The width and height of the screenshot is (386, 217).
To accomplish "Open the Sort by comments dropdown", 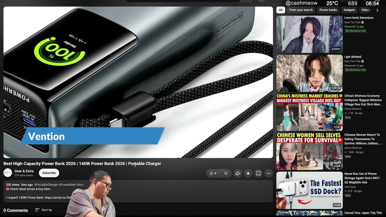I will (43, 210).
